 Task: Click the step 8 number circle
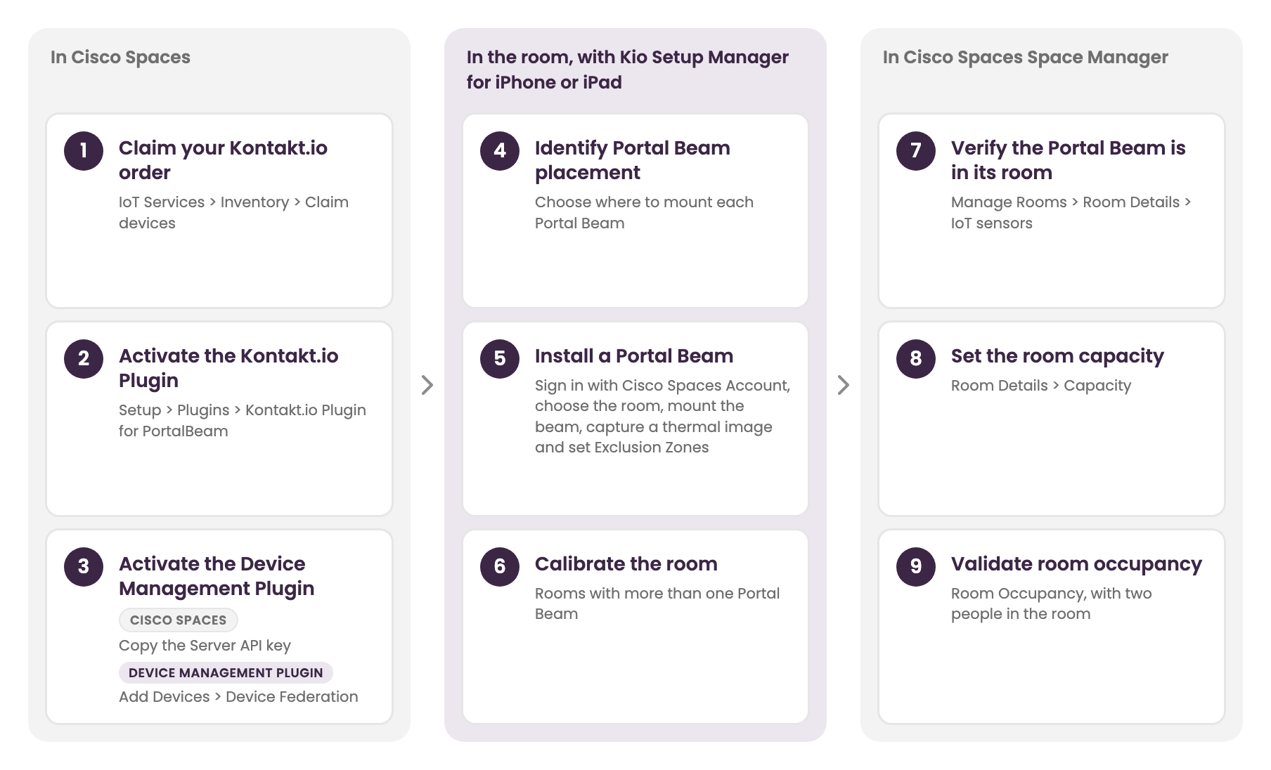pyautogui.click(x=916, y=359)
